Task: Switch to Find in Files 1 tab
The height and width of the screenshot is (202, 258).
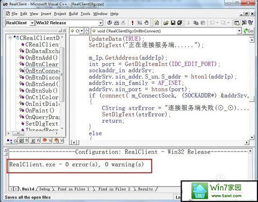Action: point(73,189)
